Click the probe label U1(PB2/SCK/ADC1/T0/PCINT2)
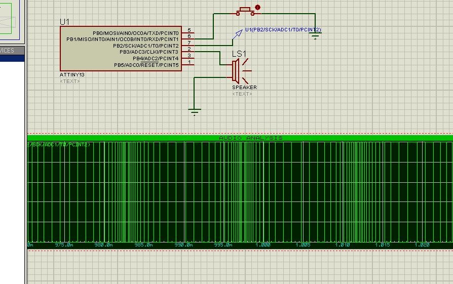The image size is (453, 284). pos(283,29)
